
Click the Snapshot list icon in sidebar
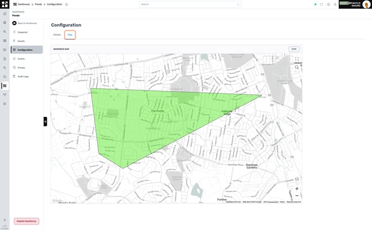point(14,32)
